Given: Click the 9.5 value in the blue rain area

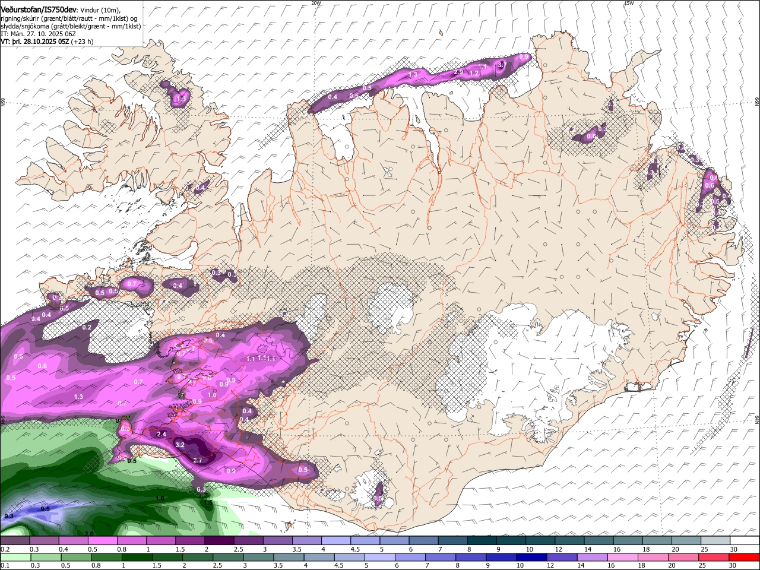Looking at the screenshot, I should 45,509.
